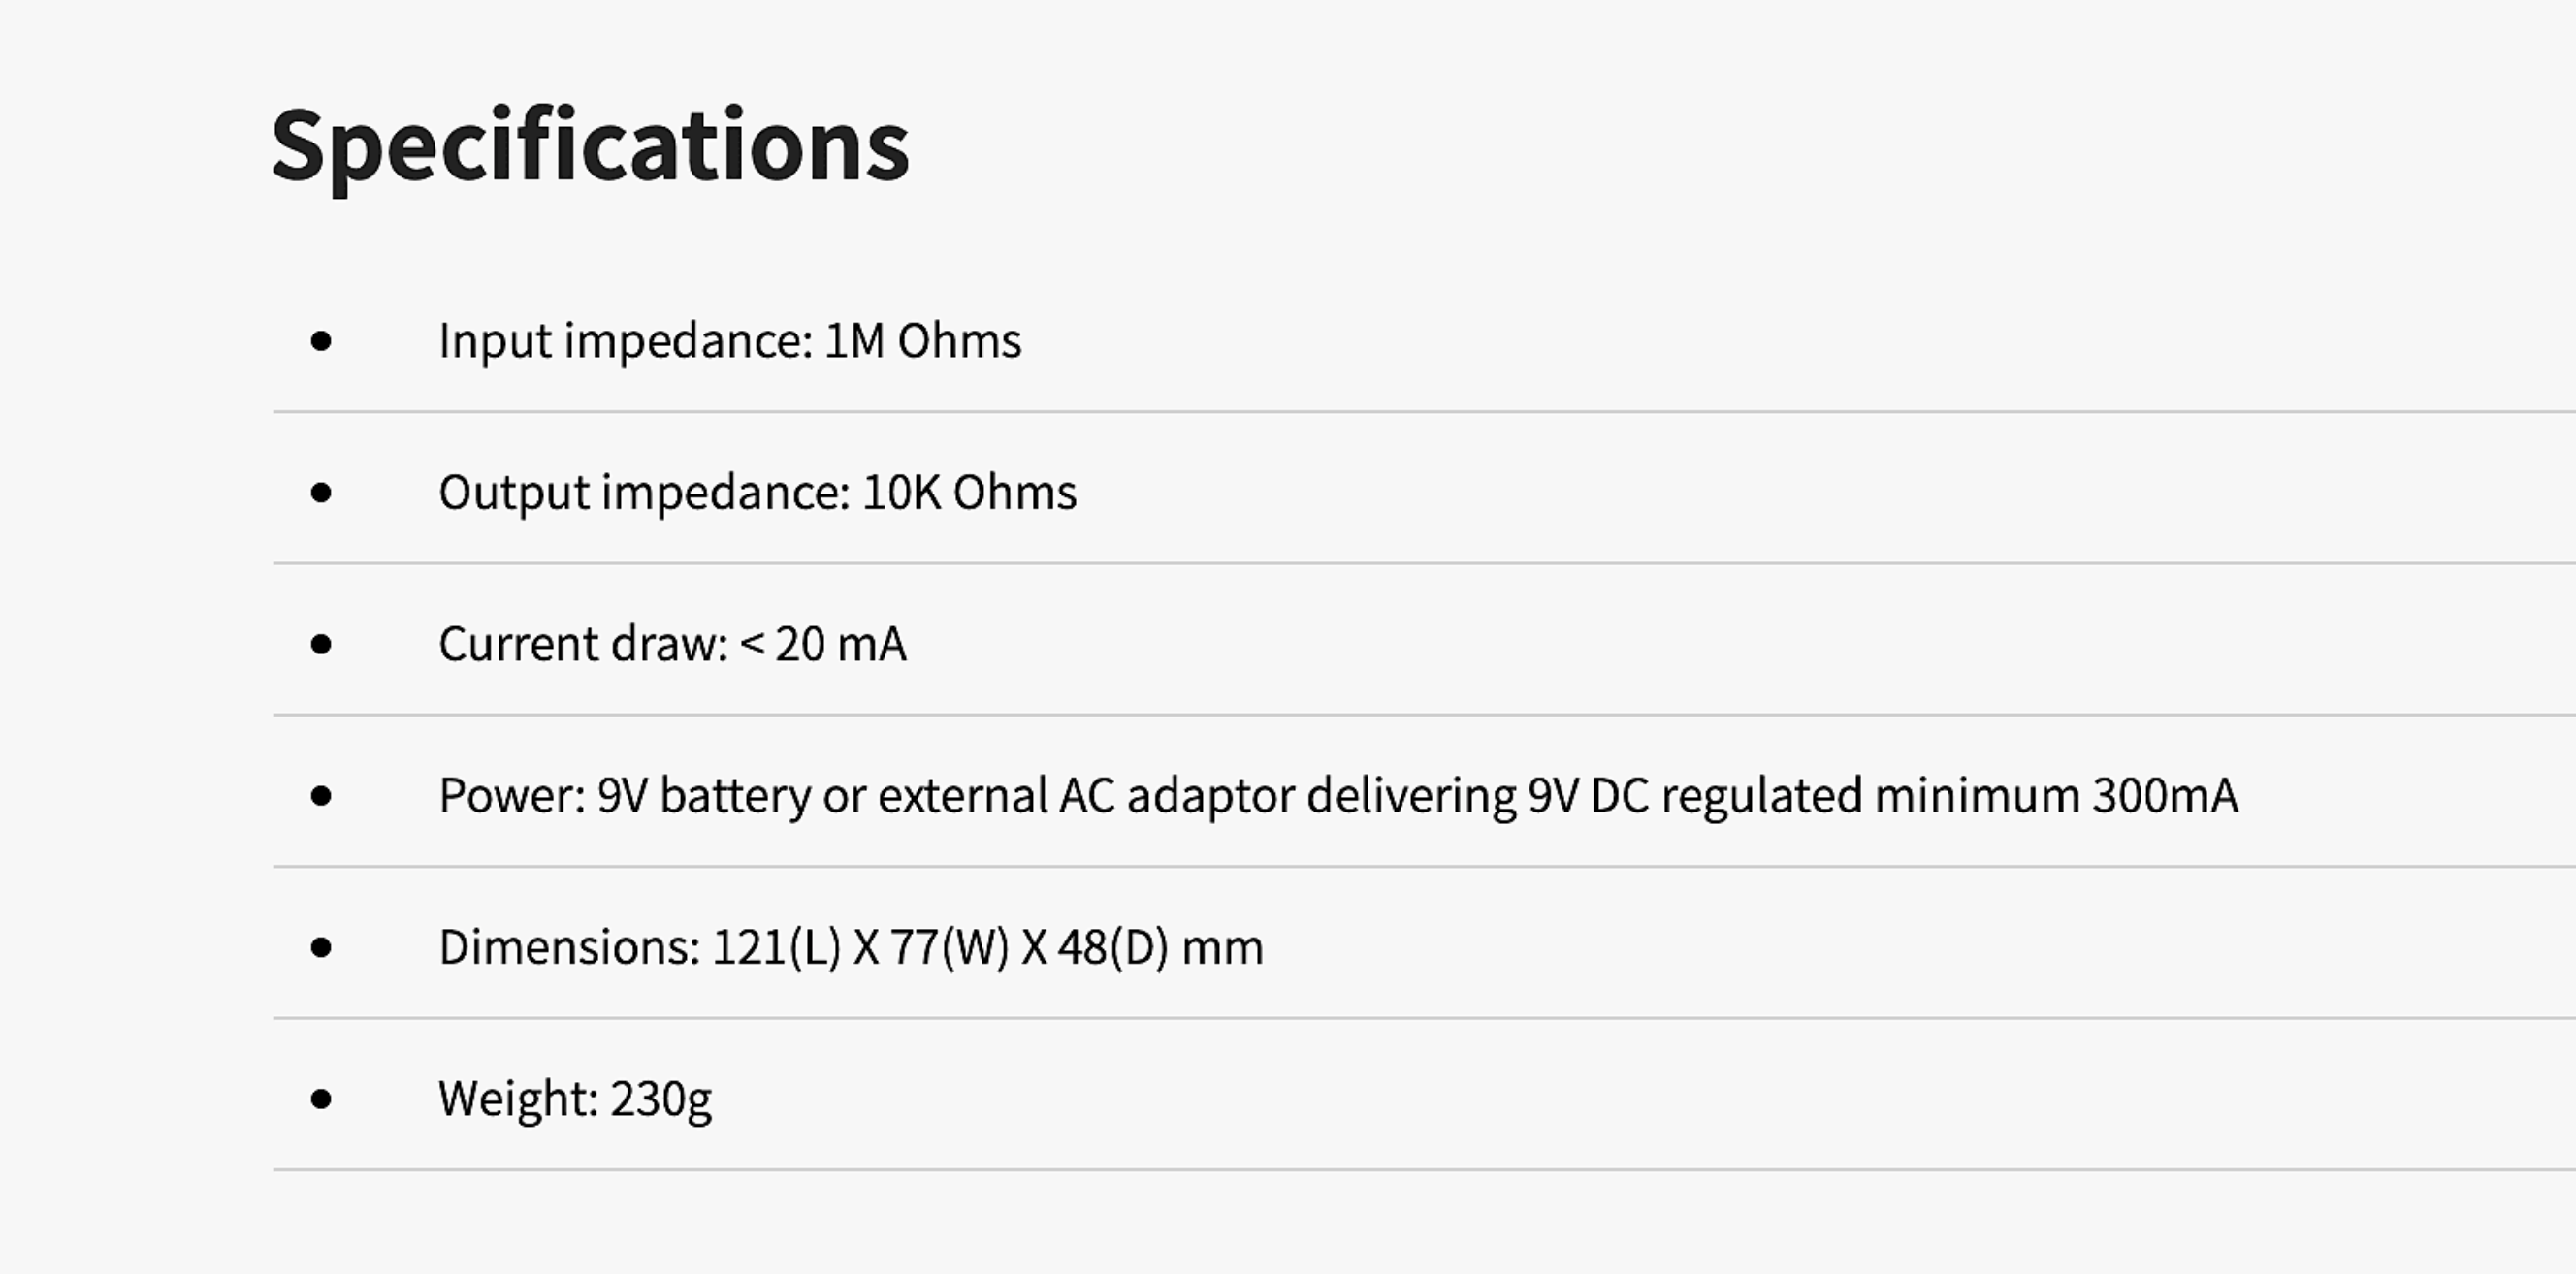Click the bullet before Power line
Screen dimensions: 2576x1274
(321, 797)
